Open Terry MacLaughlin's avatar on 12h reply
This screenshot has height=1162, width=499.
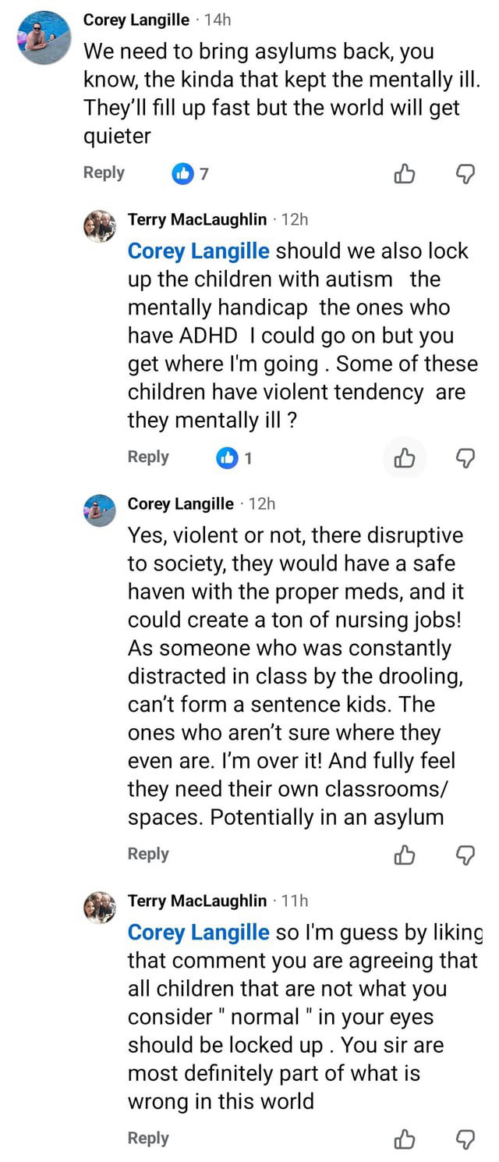coord(100,226)
